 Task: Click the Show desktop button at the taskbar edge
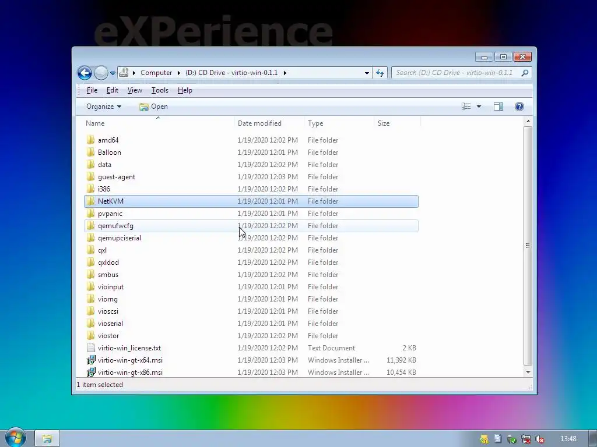click(592, 438)
